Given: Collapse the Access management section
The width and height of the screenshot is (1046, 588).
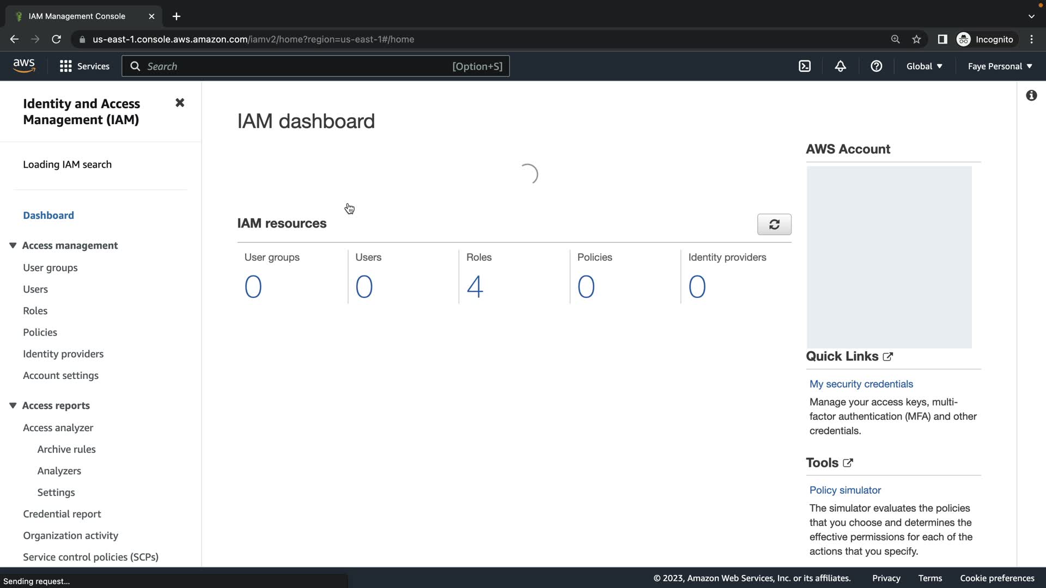Looking at the screenshot, I should click(13, 246).
